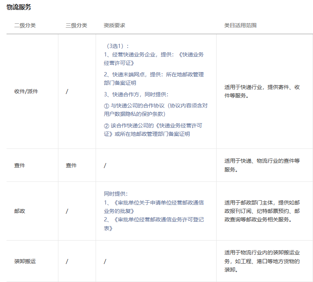Click the 审批单位经营邮政通信业务许可登记表 item
The height and width of the screenshot is (282, 313).
pos(154,224)
